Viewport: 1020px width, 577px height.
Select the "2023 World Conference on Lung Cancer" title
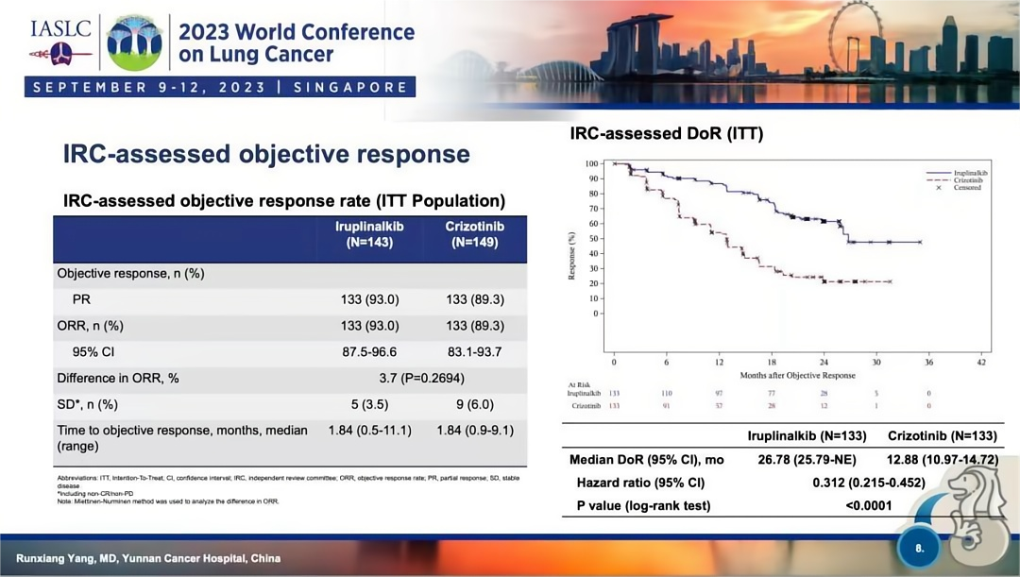pos(297,42)
